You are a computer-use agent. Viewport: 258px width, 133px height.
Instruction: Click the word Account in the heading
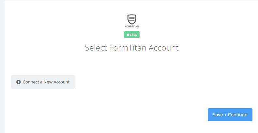(x=163, y=48)
